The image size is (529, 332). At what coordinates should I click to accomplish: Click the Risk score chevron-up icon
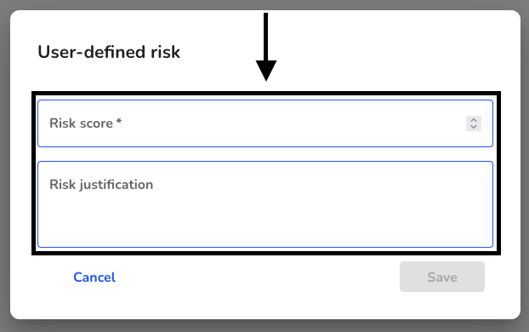474,120
